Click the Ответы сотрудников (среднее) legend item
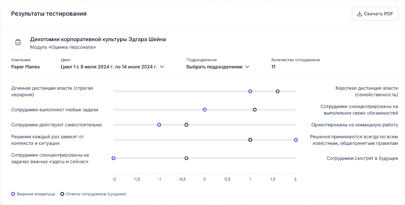Image resolution: width=405 pixels, height=205 pixels. click(x=93, y=194)
